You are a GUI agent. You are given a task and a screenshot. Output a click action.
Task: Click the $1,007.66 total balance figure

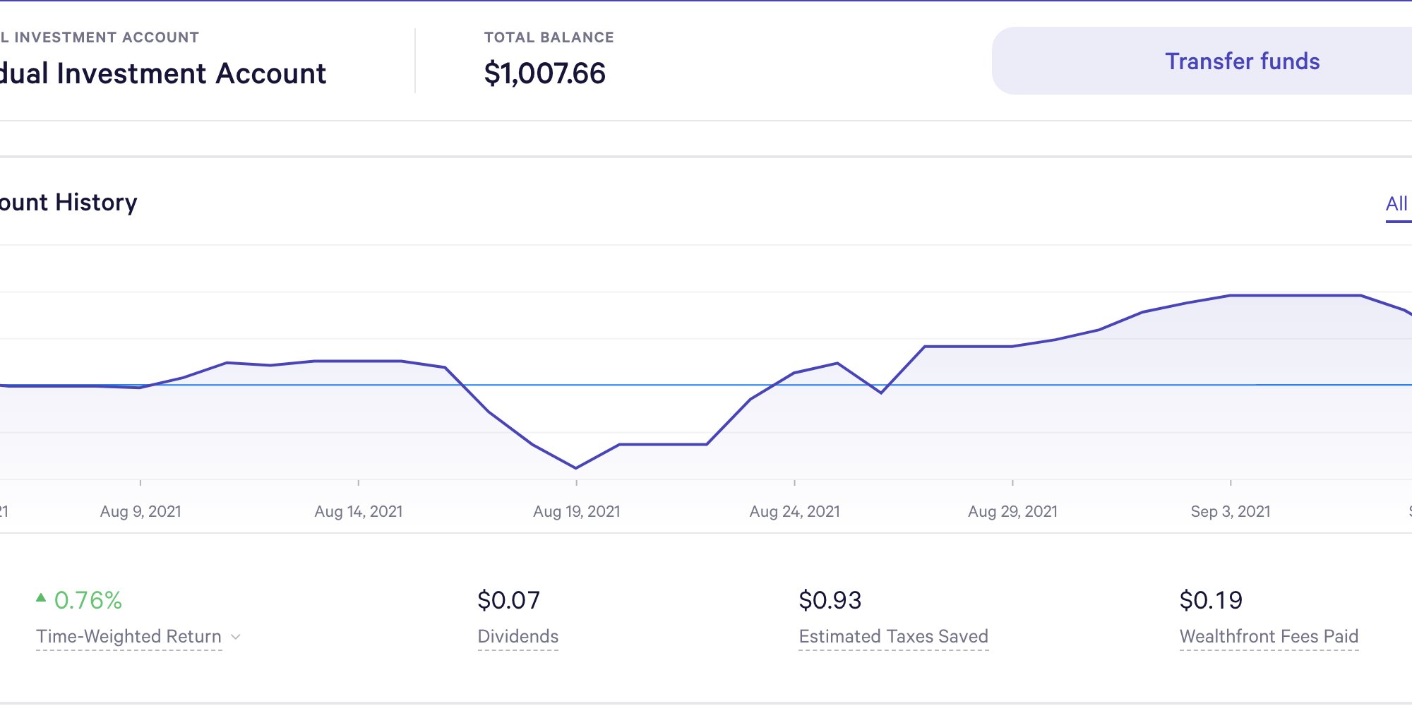point(544,73)
